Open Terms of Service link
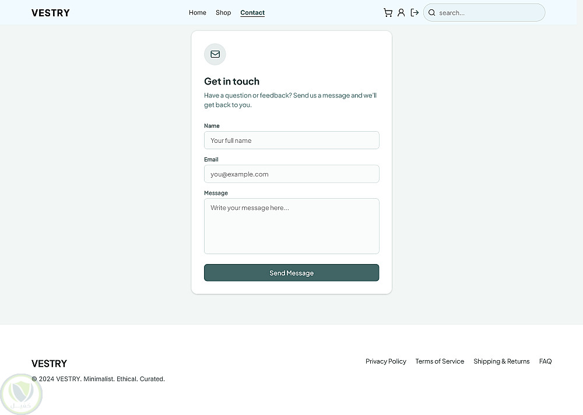Viewport: 583px width, 415px height. (440, 361)
